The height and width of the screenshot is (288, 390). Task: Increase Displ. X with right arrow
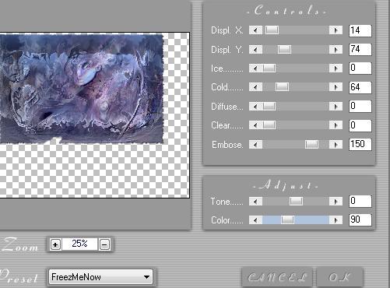(336, 30)
